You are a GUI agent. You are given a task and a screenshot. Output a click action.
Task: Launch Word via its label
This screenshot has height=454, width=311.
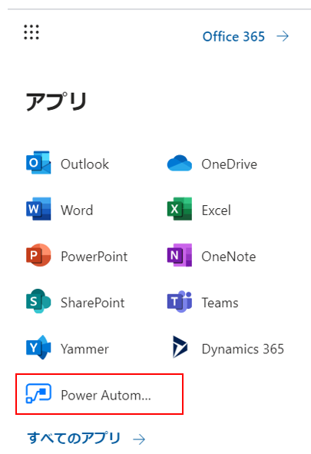click(x=77, y=210)
